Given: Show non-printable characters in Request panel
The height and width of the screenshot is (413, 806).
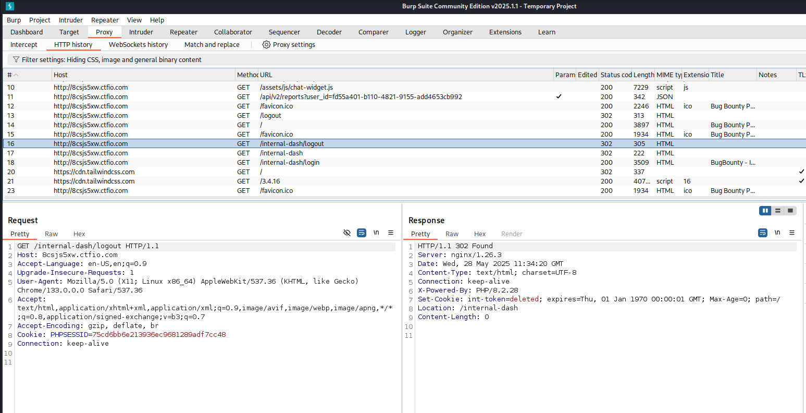Looking at the screenshot, I should (376, 233).
